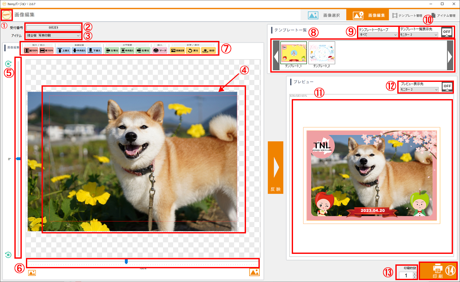460x282 pixels.
Task: Change the image with the 画像変更 button
Action: coord(177,51)
